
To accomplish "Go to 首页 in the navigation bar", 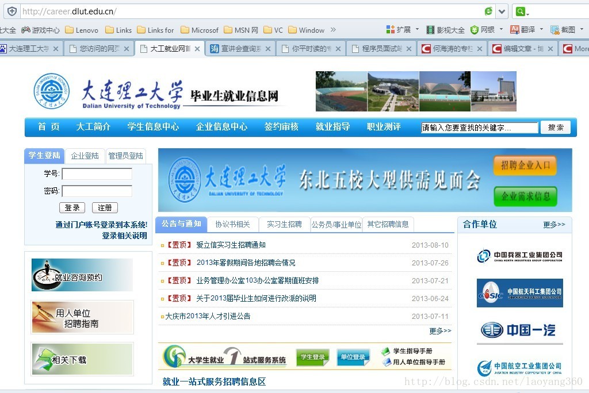I will coord(48,127).
